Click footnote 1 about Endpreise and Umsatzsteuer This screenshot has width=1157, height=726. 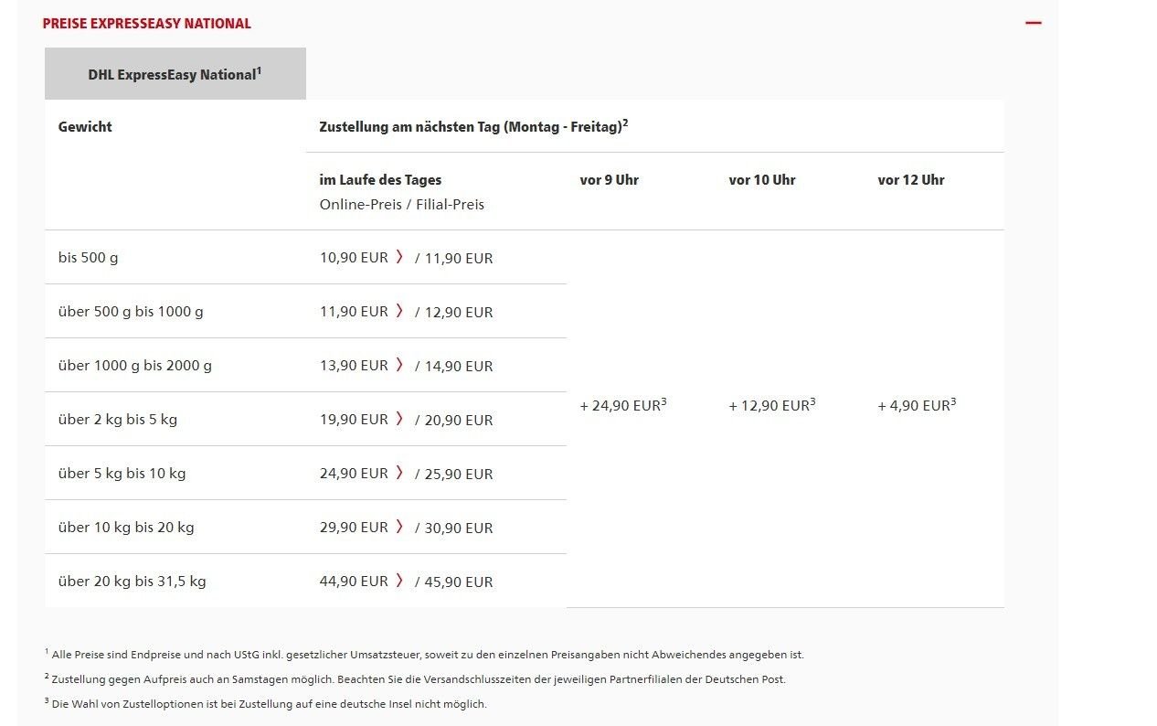coord(424,655)
